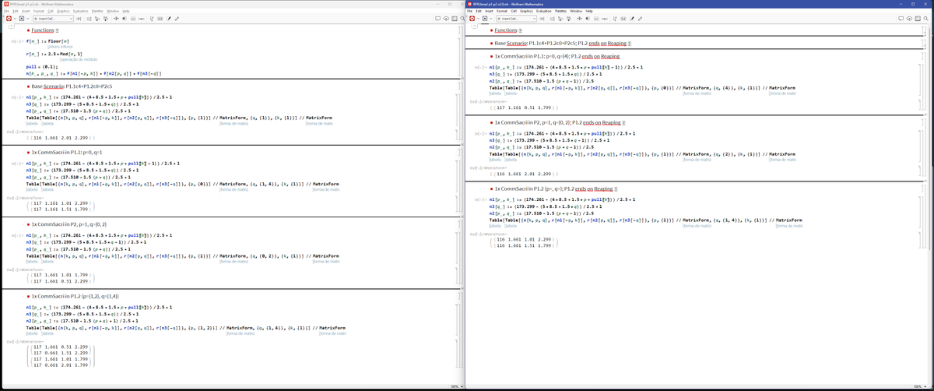The width and height of the screenshot is (934, 391).
Task: Click magnifier search icon in right window toolbar
Action: 925,19
